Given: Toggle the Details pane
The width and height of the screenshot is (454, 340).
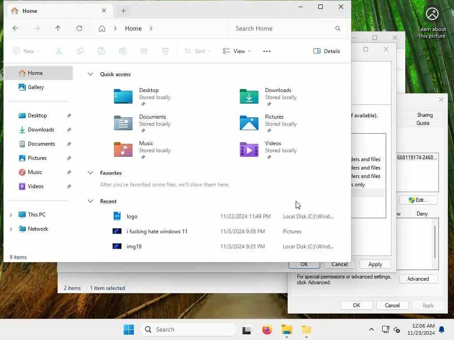Looking at the screenshot, I should pyautogui.click(x=327, y=51).
